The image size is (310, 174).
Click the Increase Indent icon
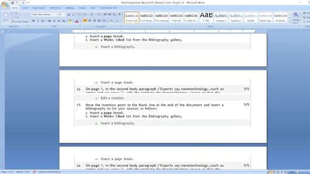[x=109, y=14]
